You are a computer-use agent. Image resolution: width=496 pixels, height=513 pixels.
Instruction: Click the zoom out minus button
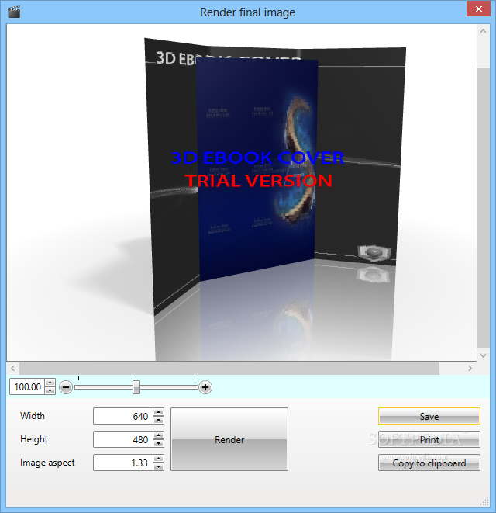tap(66, 388)
